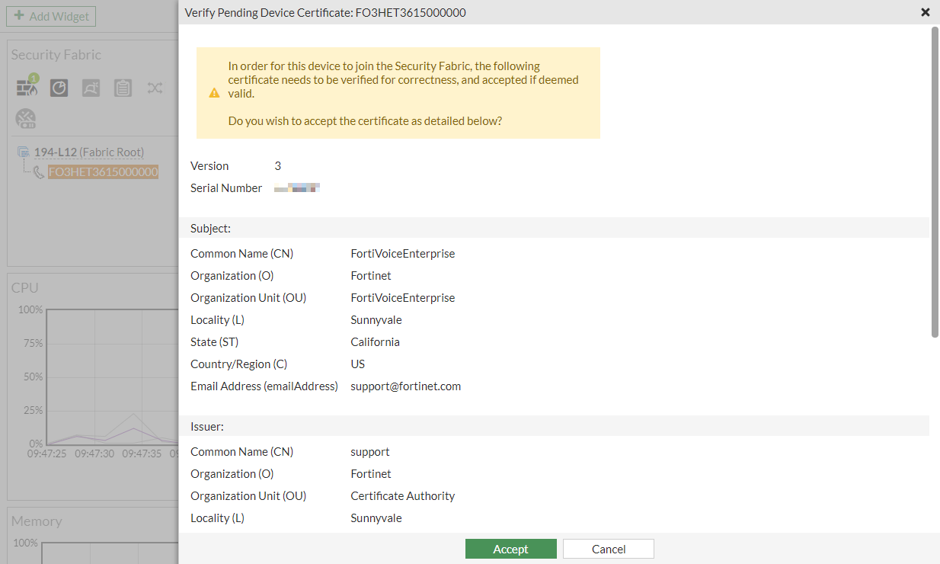
Task: Click the Add Widget button
Action: [51, 15]
